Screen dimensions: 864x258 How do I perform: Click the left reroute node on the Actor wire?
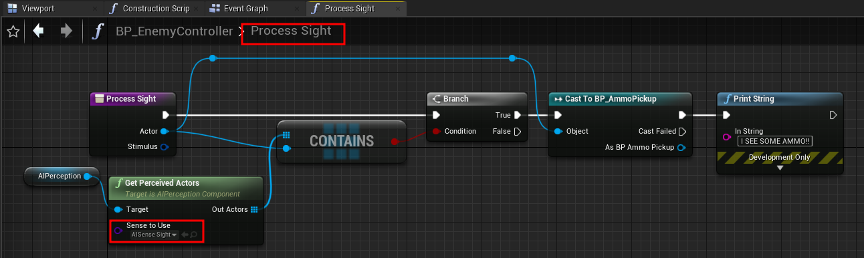(x=213, y=58)
